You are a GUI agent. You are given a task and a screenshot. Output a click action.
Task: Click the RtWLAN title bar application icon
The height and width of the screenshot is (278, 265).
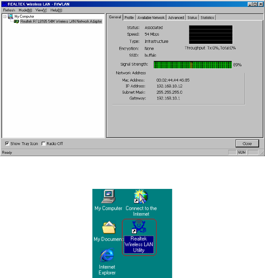coord(4,4)
